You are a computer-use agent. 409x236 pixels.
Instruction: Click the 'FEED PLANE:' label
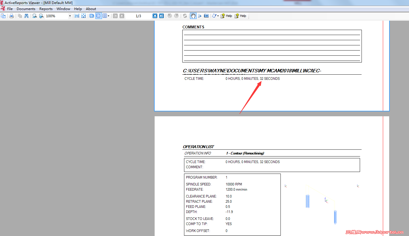(x=196, y=207)
